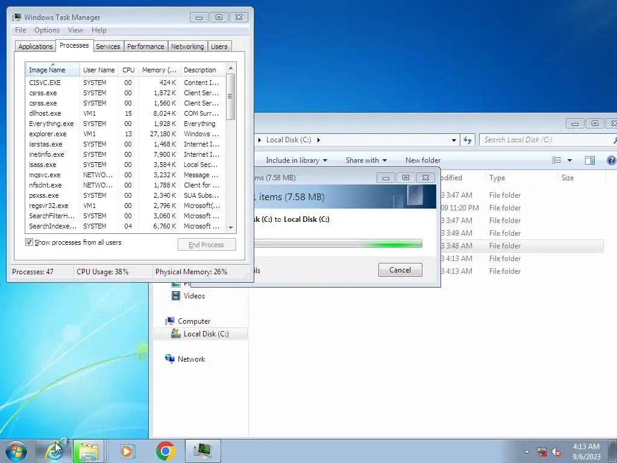
Task: Change view using the view icon
Action: tap(556, 160)
